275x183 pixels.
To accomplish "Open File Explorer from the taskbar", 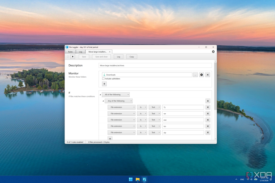I will (137, 179).
